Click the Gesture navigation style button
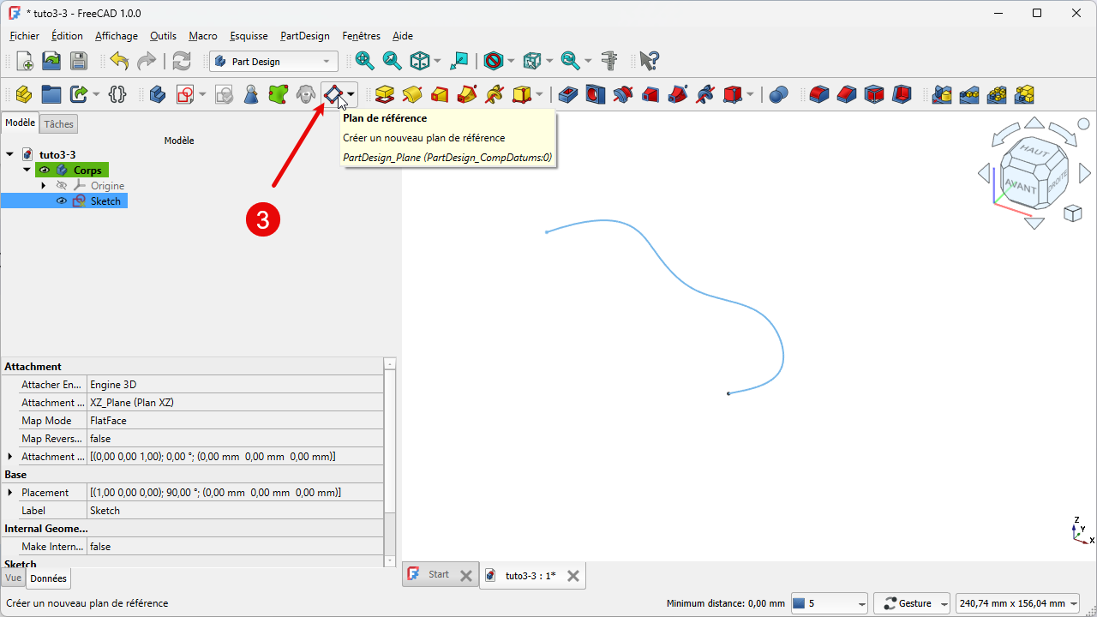The width and height of the screenshot is (1097, 617). (912, 603)
